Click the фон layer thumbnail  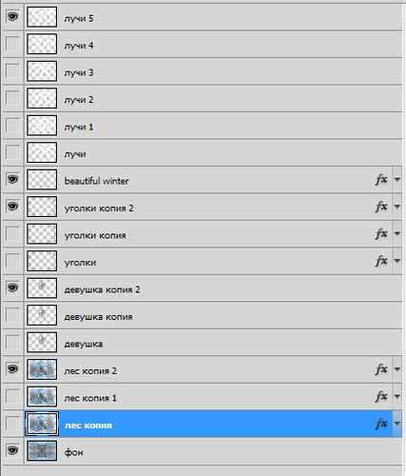pos(42,450)
